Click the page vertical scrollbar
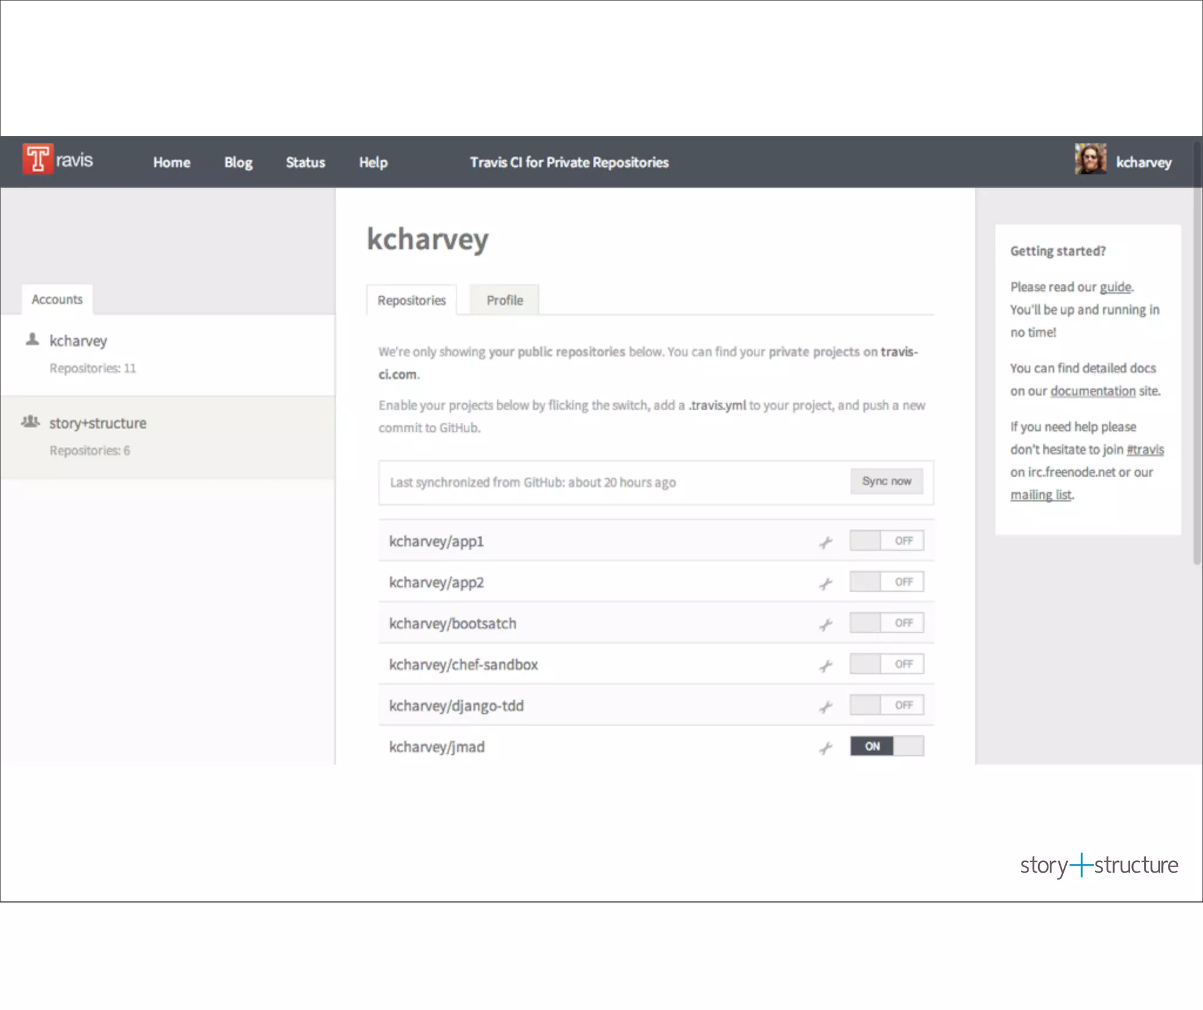 tap(1197, 352)
